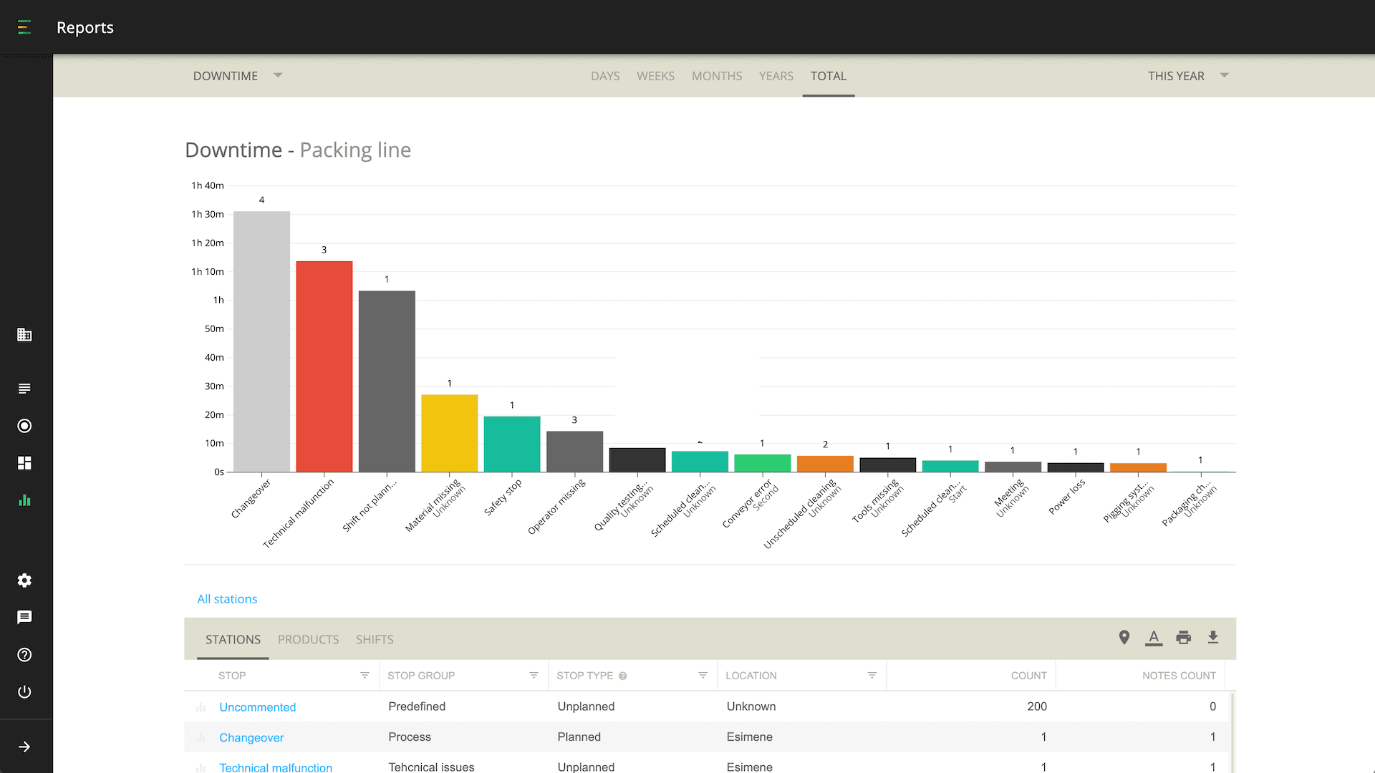Click the print icon above the stops table
Viewport: 1375px width, 773px height.
pos(1183,637)
